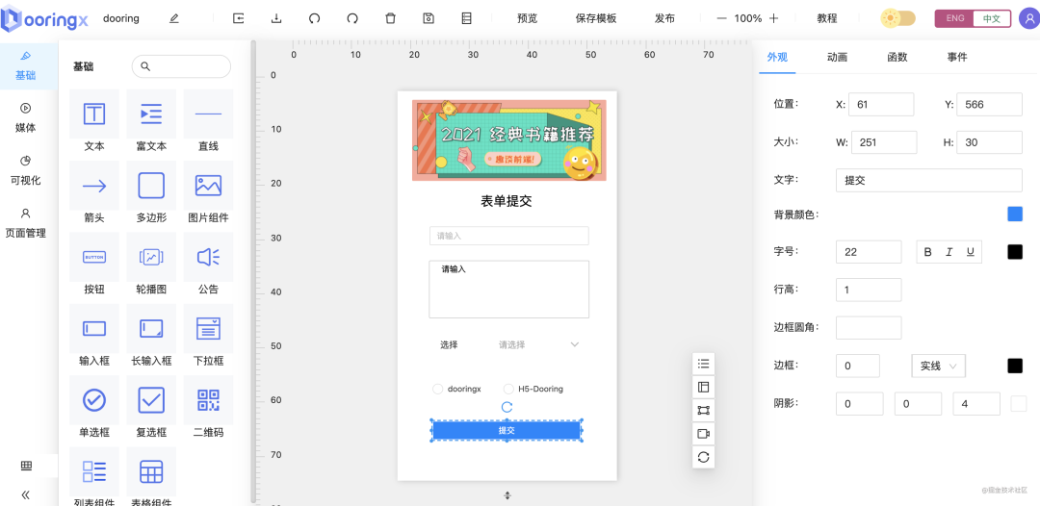Switch to the 动画 animation tab
1040x506 pixels.
tap(837, 57)
